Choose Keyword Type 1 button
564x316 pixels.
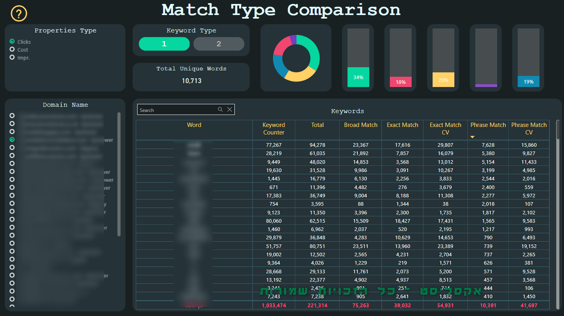[x=164, y=44]
